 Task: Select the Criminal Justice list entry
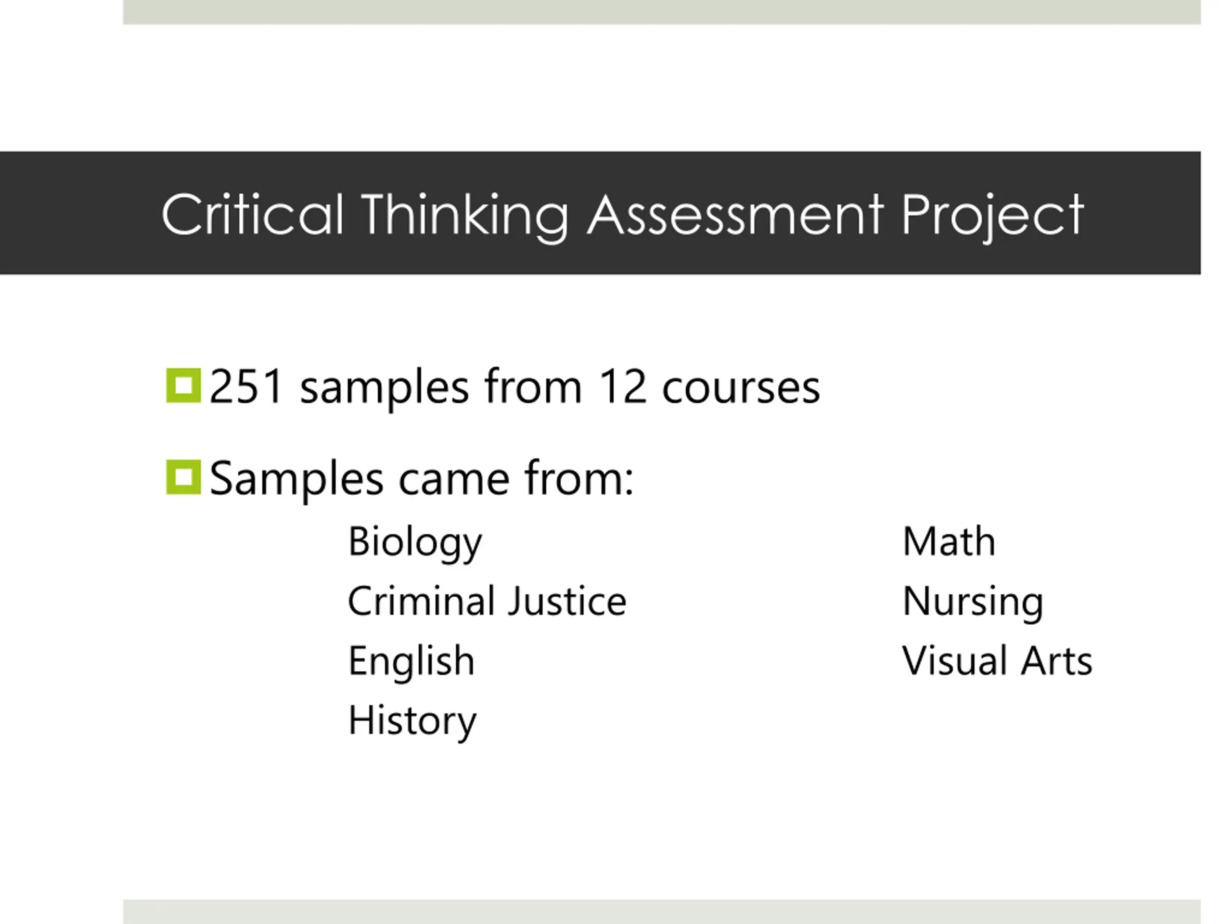coord(488,602)
